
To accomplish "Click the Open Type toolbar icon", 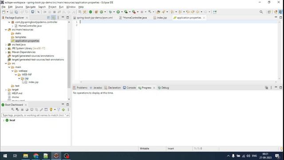I will coord(158,12).
